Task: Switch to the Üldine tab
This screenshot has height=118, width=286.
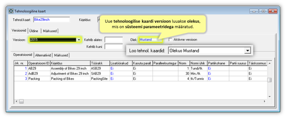Action: [34, 31]
